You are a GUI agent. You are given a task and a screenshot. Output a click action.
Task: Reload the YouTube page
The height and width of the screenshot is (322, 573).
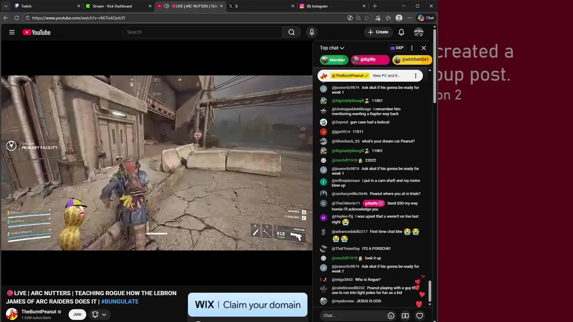tap(17, 18)
